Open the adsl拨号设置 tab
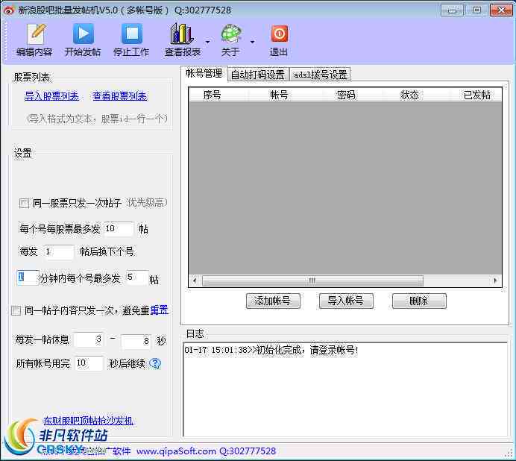Image resolution: width=516 pixels, height=461 pixels. click(320, 75)
